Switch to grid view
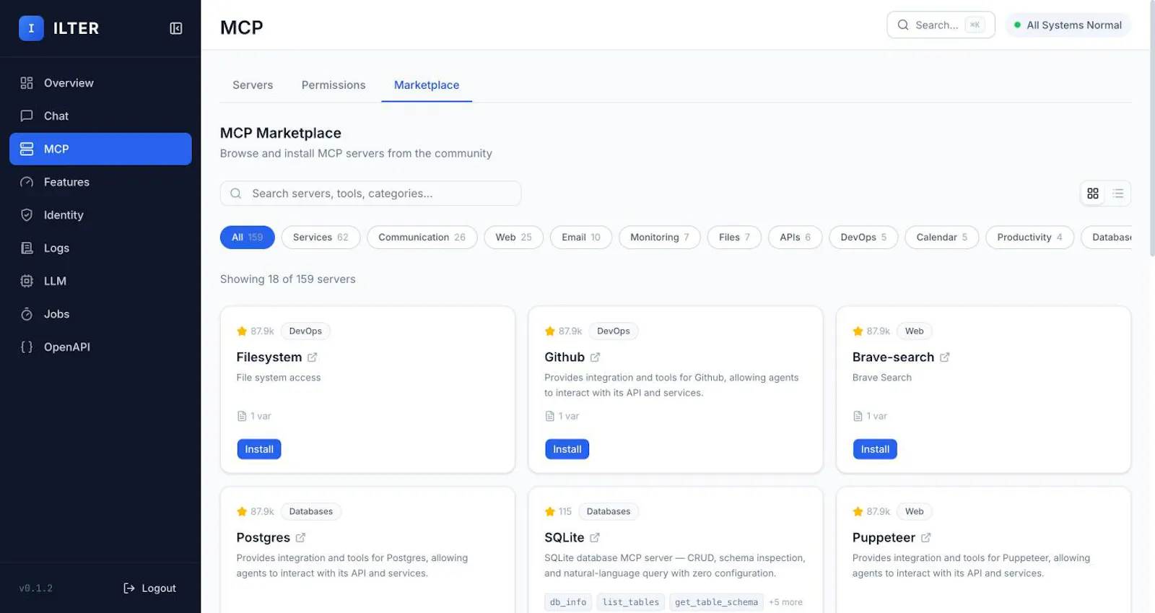Image resolution: width=1155 pixels, height=613 pixels. click(1093, 194)
